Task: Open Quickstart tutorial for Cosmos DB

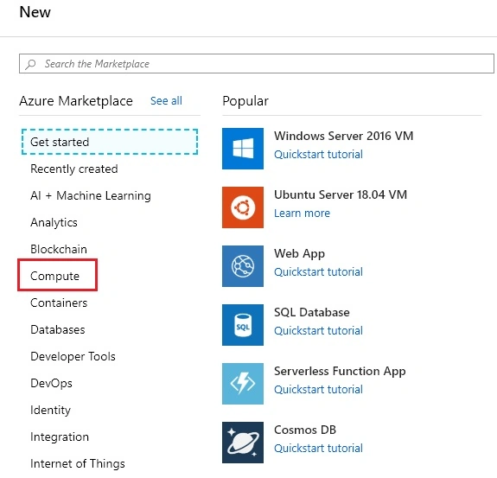Action: tap(318, 449)
